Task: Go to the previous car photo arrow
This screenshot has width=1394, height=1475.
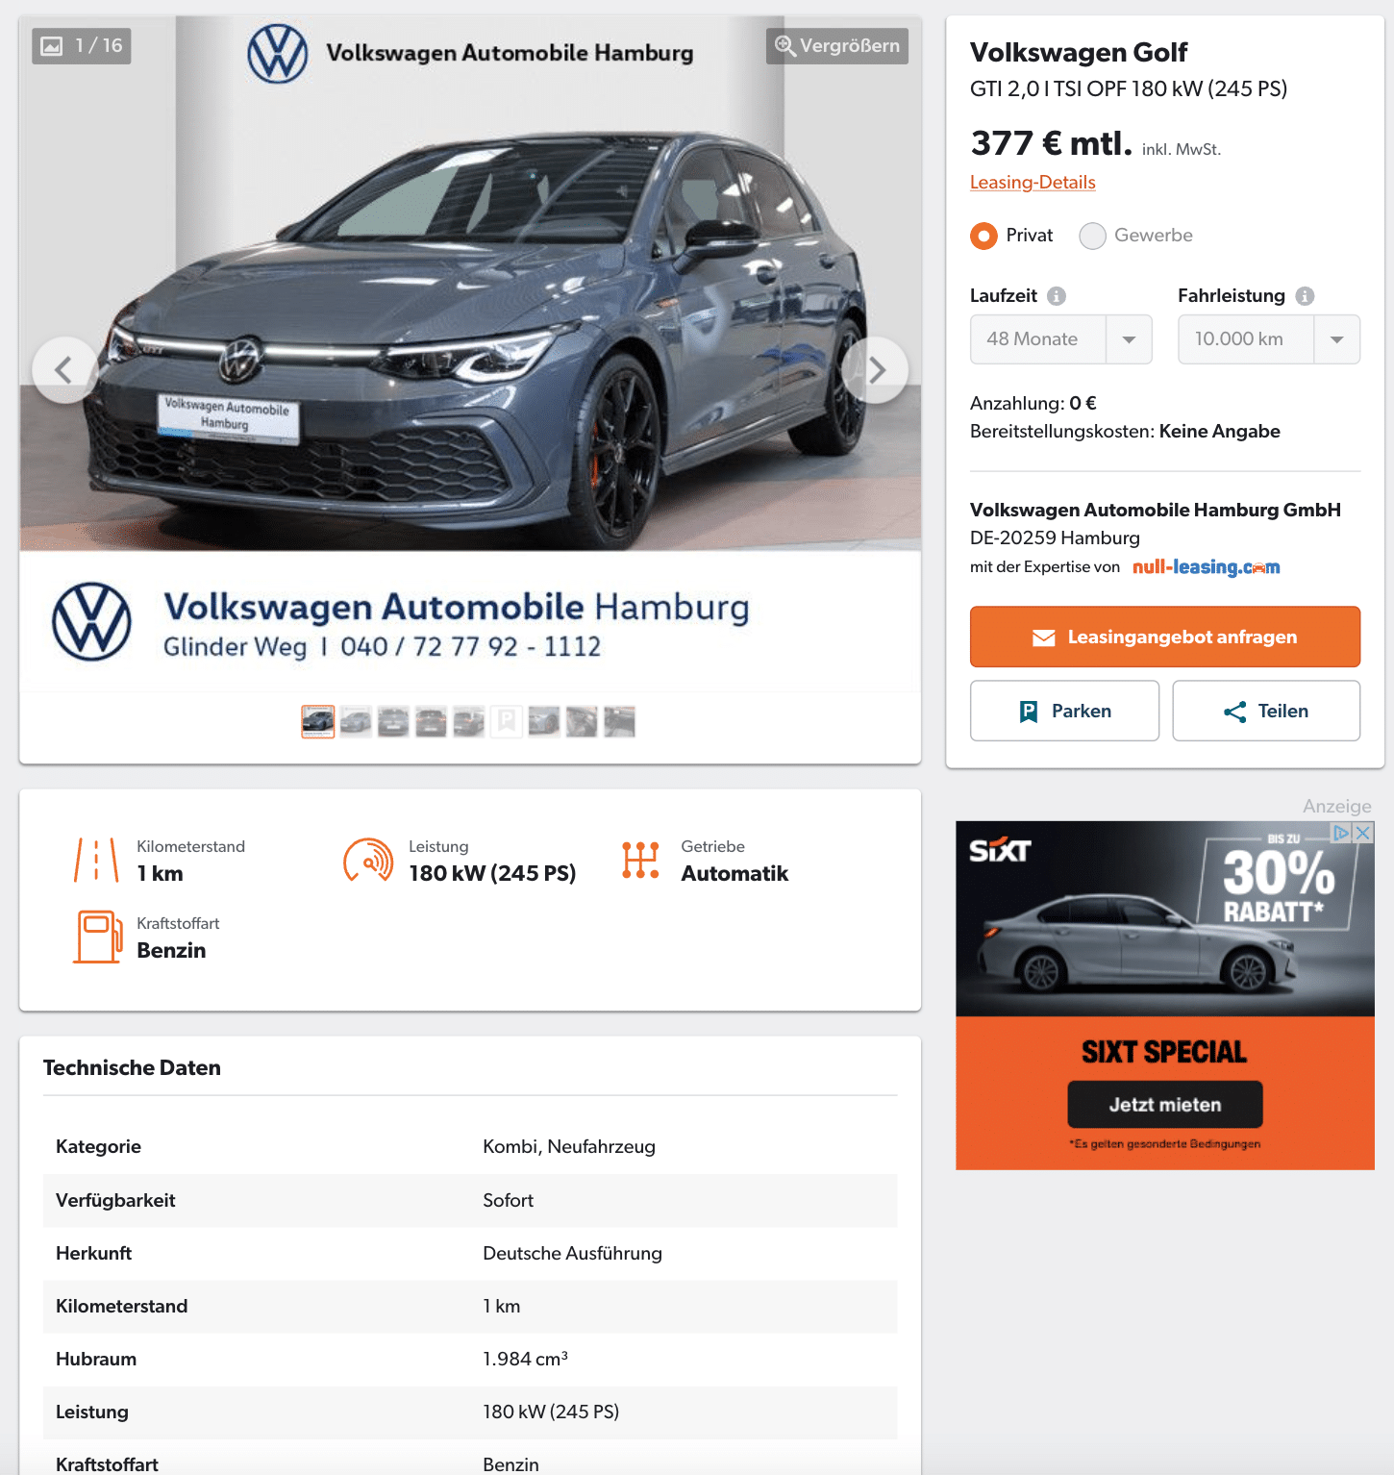Action: pos(64,370)
